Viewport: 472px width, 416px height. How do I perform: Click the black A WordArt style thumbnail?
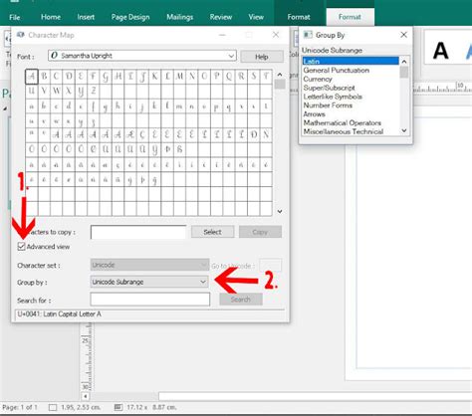click(440, 51)
